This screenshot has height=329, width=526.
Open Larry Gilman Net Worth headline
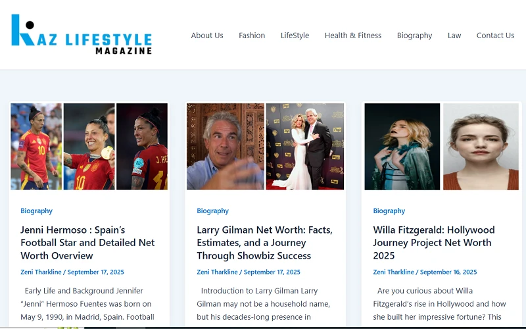(264, 243)
